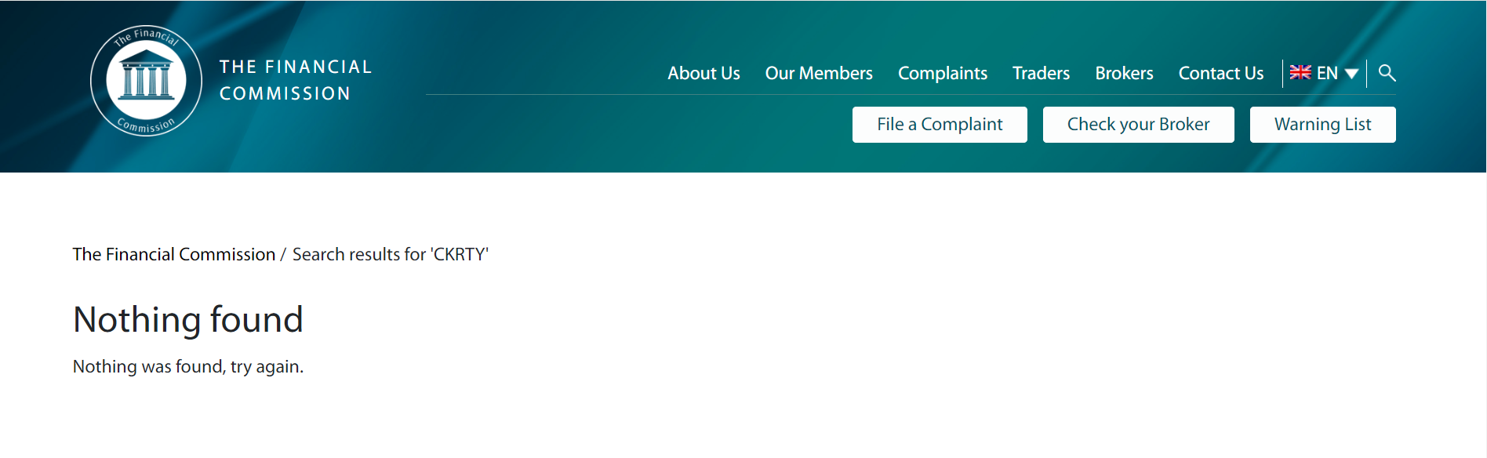Screen dimensions: 1487x458
Task: Follow The Financial Commission breadcrumb link
Action: pos(174,254)
